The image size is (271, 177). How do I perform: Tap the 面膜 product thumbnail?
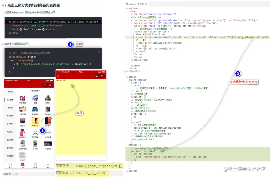pos(35,98)
